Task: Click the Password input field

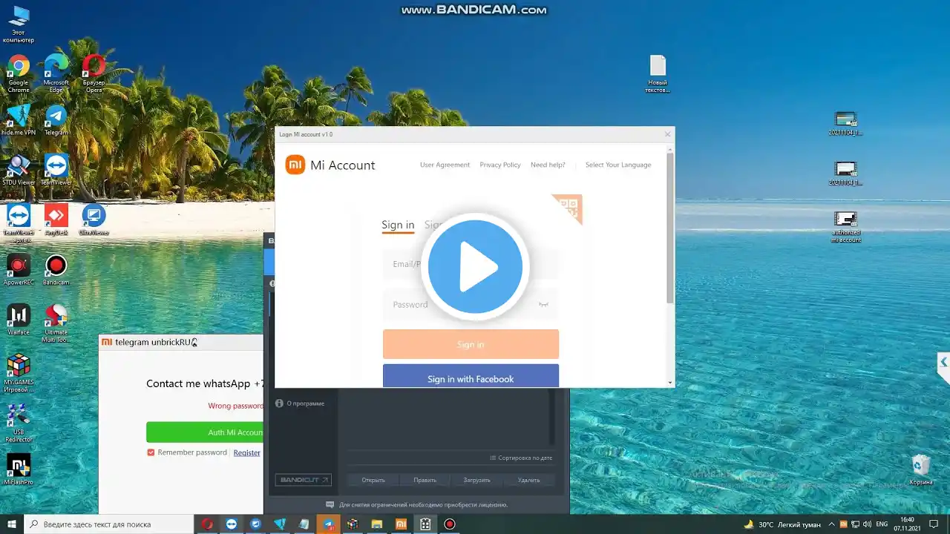Action: coord(471,305)
